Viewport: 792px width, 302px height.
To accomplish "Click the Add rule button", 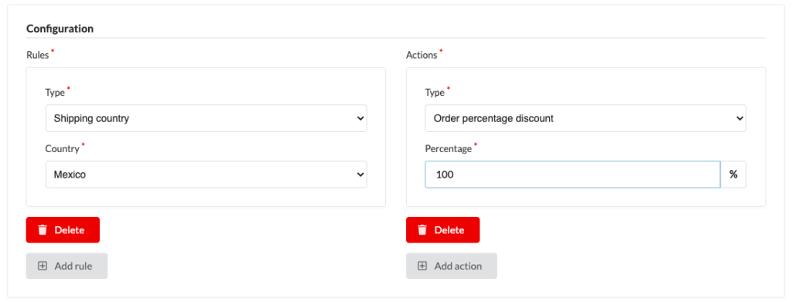I will [x=67, y=266].
